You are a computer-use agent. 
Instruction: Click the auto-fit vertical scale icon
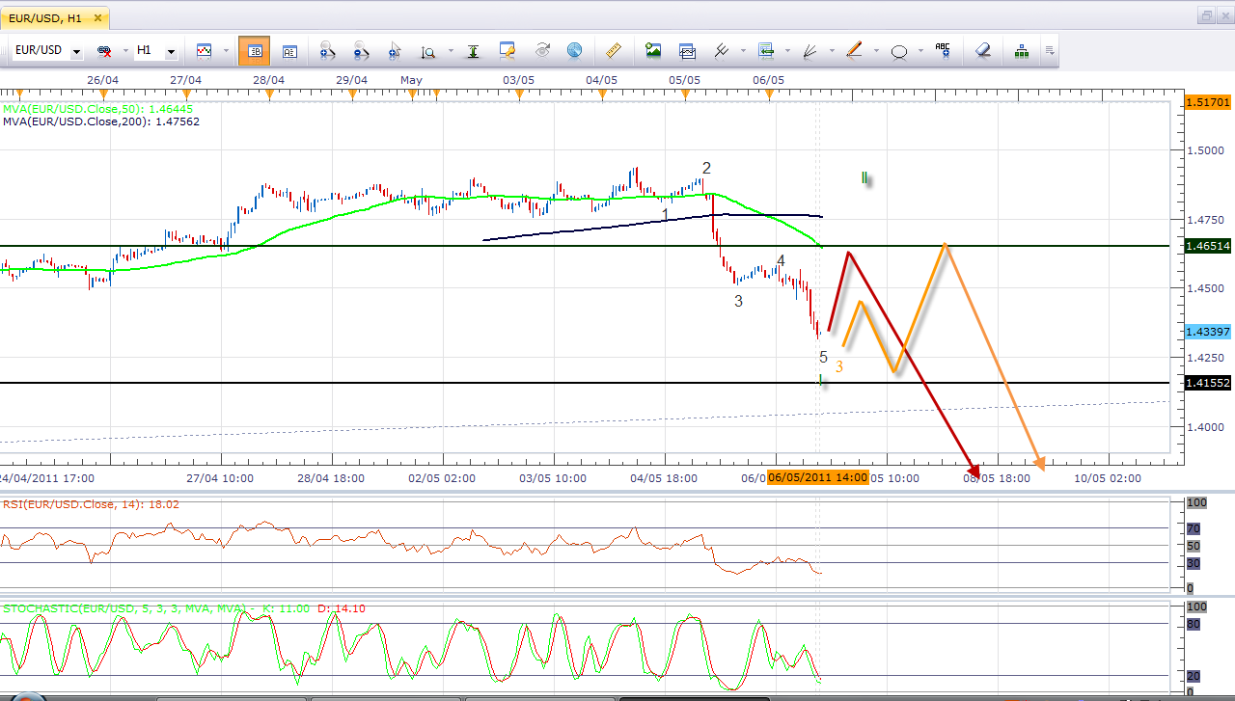(x=474, y=51)
